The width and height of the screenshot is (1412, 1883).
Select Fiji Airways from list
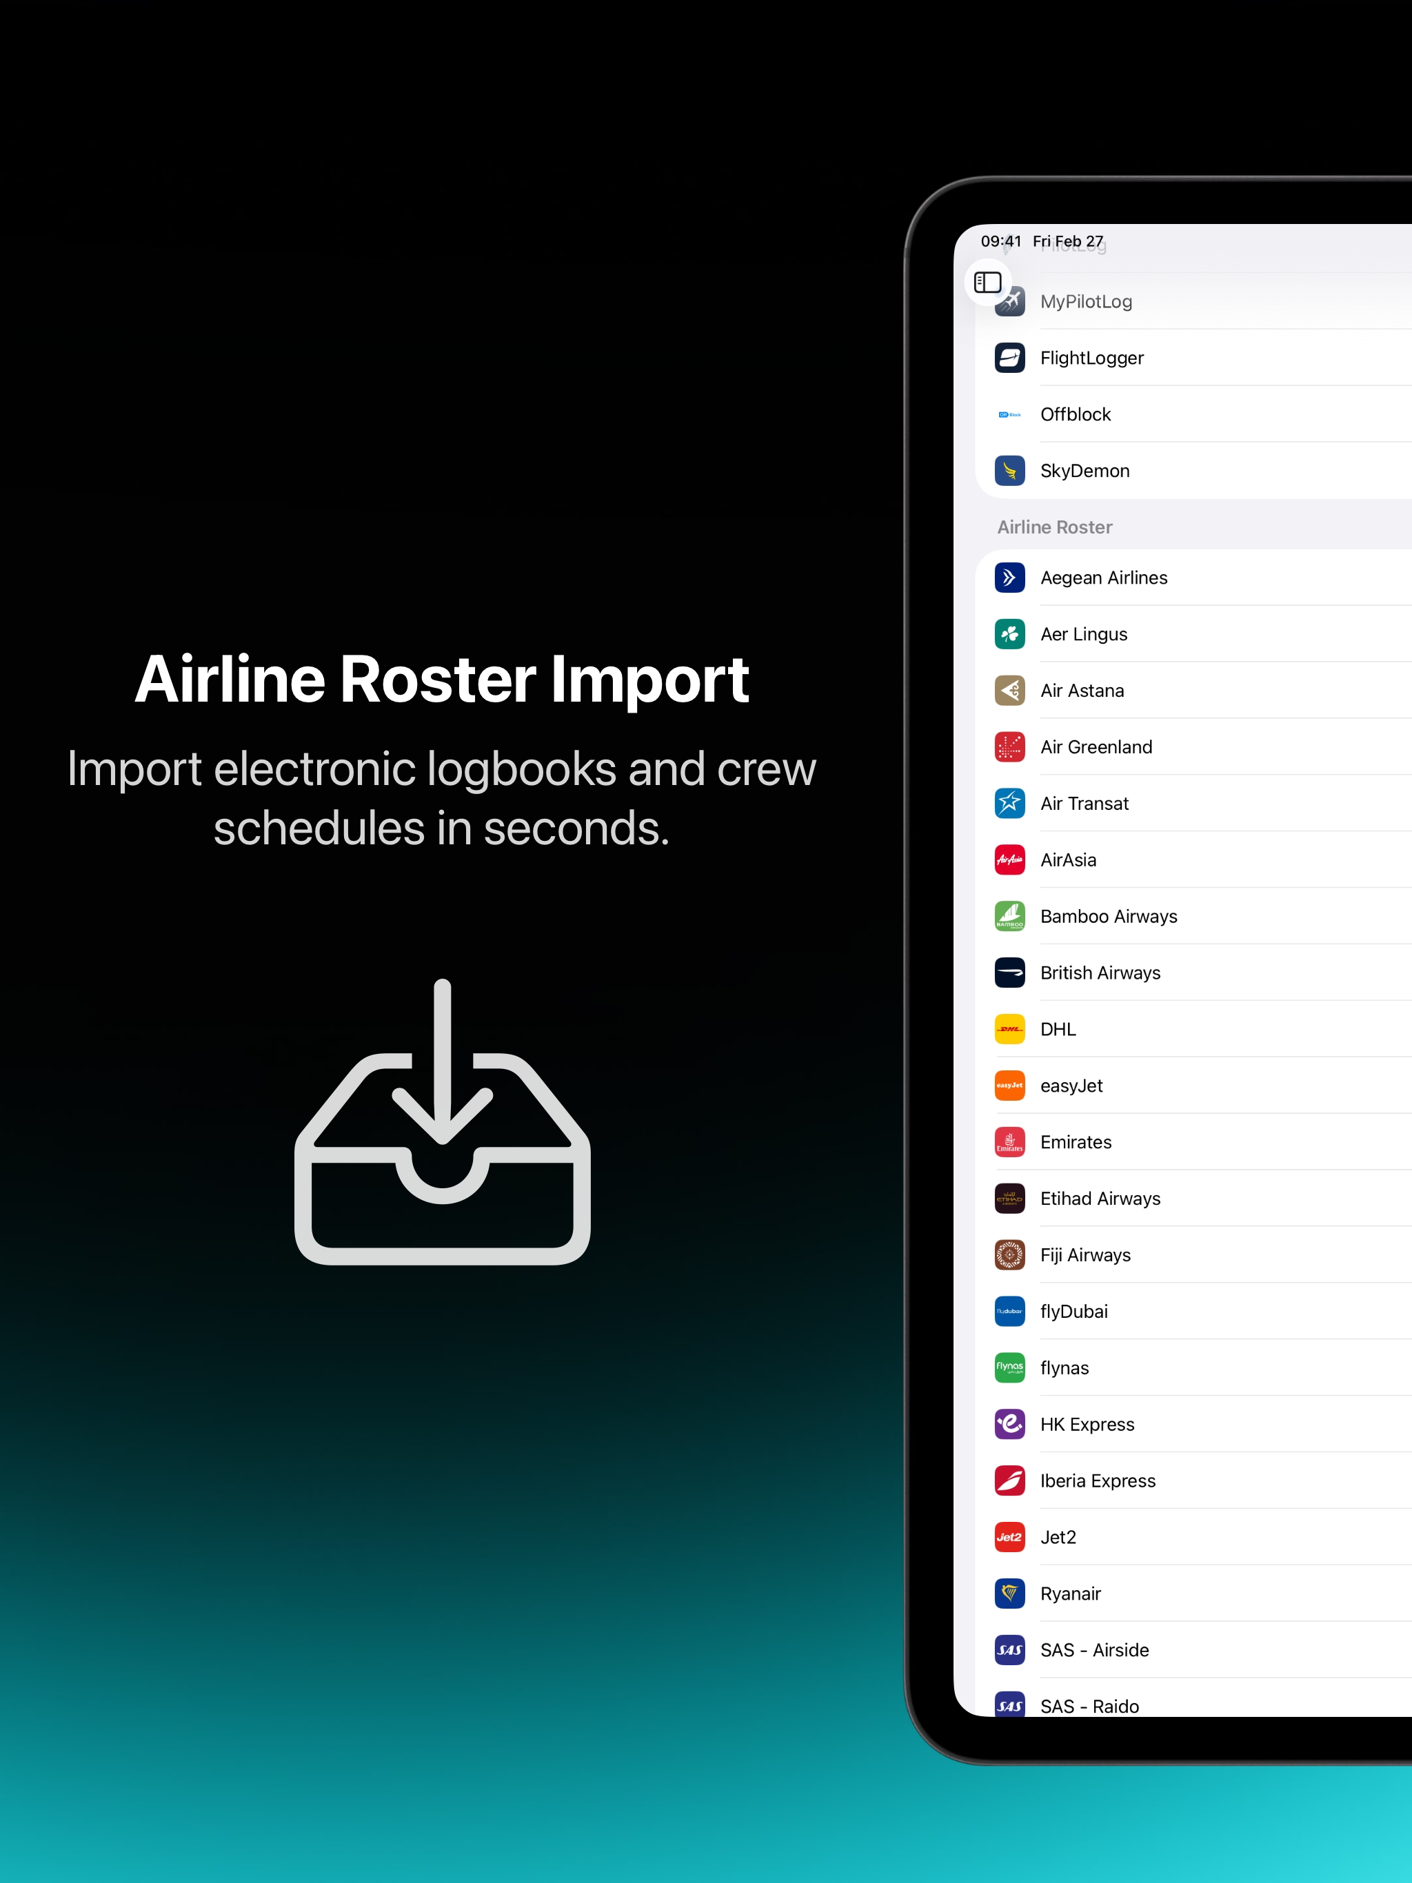pyautogui.click(x=1194, y=1256)
